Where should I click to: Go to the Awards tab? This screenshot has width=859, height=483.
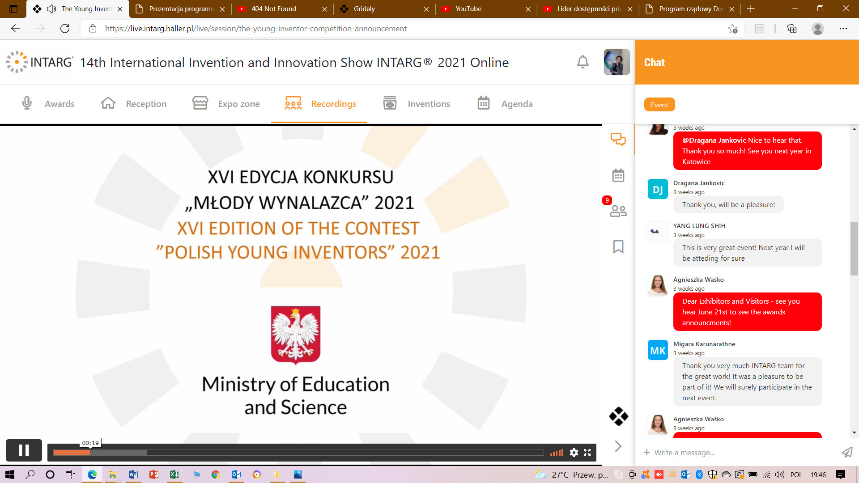[48, 104]
